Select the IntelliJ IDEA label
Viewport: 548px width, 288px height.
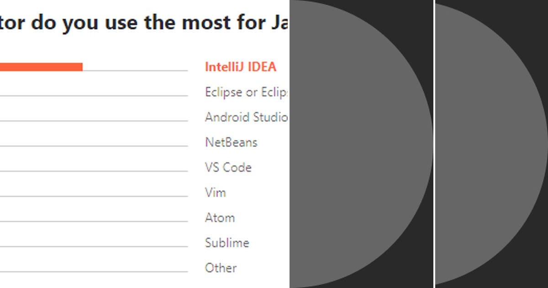241,67
